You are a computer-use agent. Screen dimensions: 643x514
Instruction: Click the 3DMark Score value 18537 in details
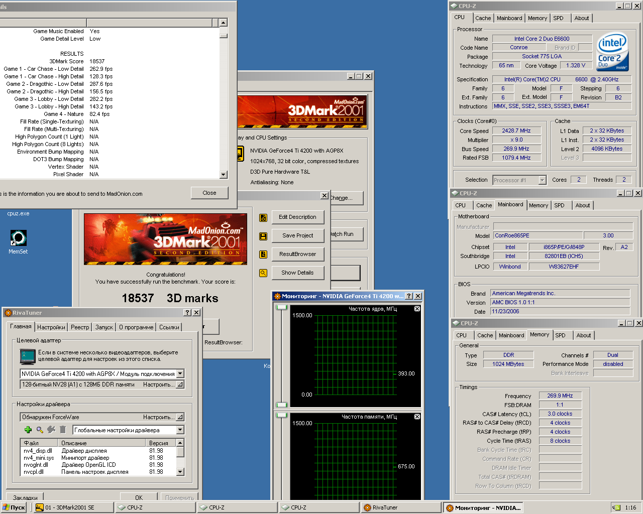click(x=97, y=61)
